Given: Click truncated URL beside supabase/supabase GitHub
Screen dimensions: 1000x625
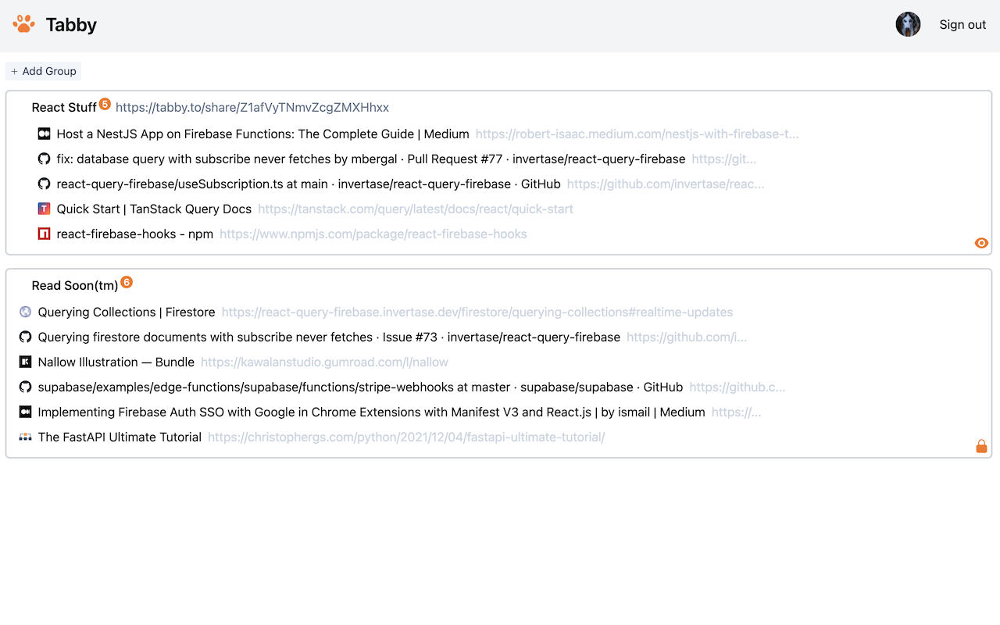Looking at the screenshot, I should tap(737, 387).
